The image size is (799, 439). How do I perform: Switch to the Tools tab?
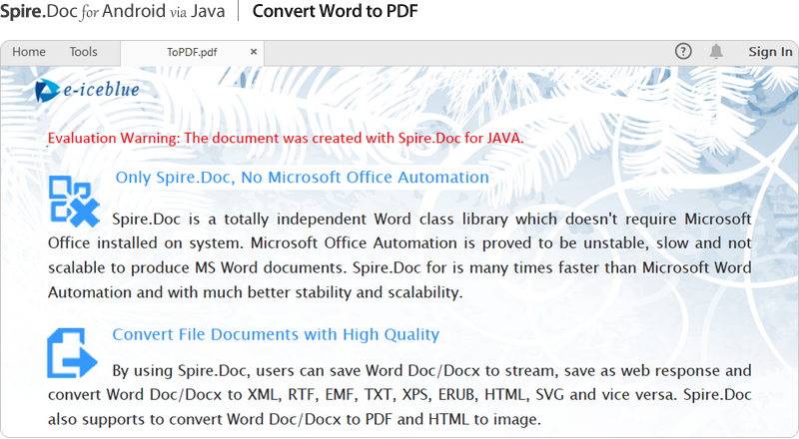84,52
